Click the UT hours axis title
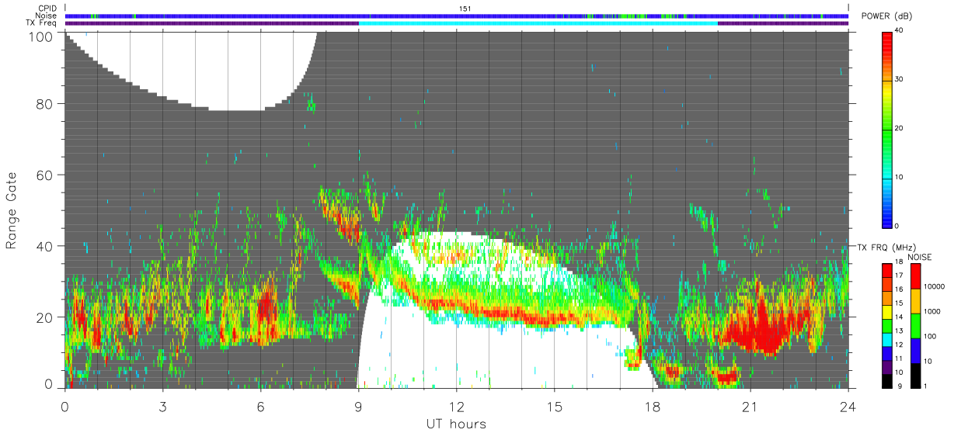Image resolution: width=954 pixels, height=440 pixels. click(455, 424)
